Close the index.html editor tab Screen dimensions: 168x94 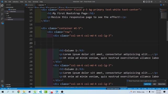pyautogui.click(x=45, y=5)
